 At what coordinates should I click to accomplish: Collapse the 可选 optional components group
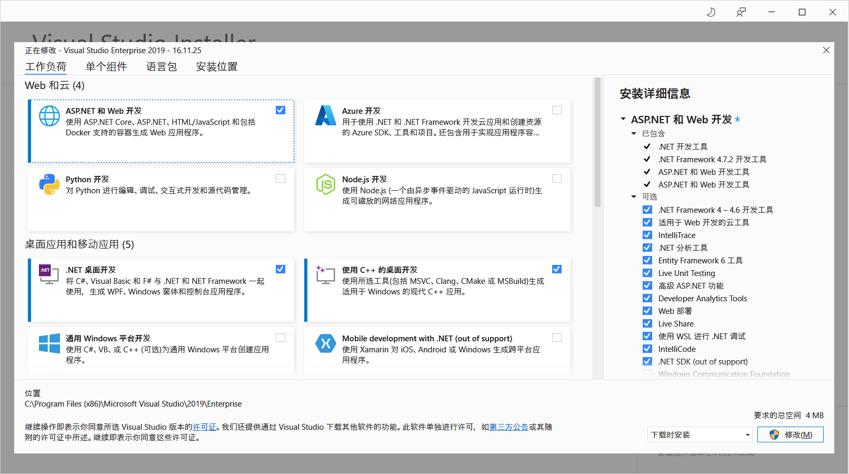coord(634,197)
